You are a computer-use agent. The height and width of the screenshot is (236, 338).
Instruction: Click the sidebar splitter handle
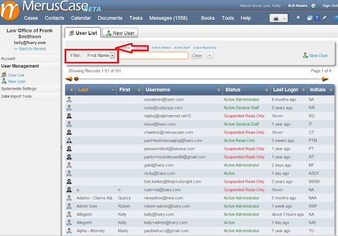click(x=61, y=148)
